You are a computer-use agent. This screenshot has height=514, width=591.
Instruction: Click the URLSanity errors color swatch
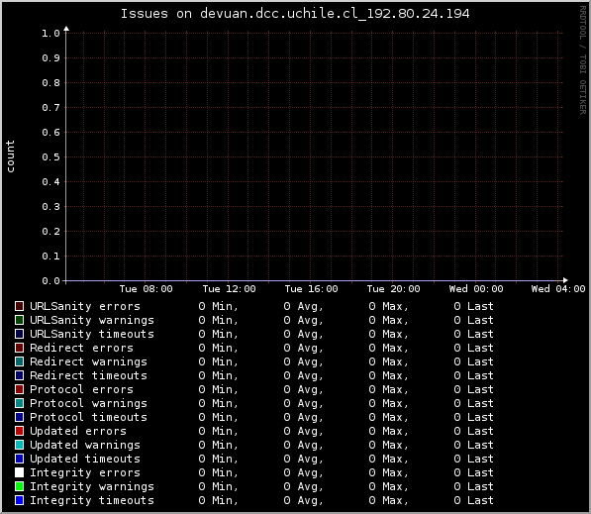(19, 306)
